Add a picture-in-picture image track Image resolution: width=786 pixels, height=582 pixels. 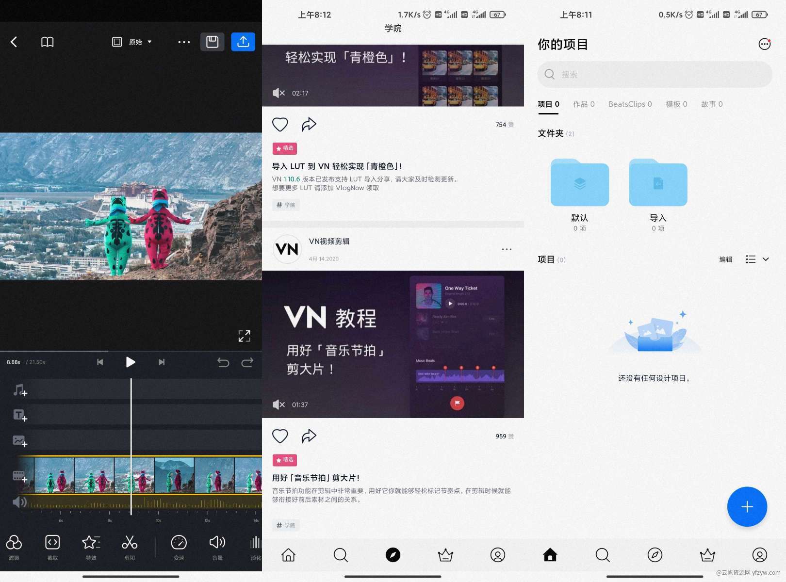(20, 441)
